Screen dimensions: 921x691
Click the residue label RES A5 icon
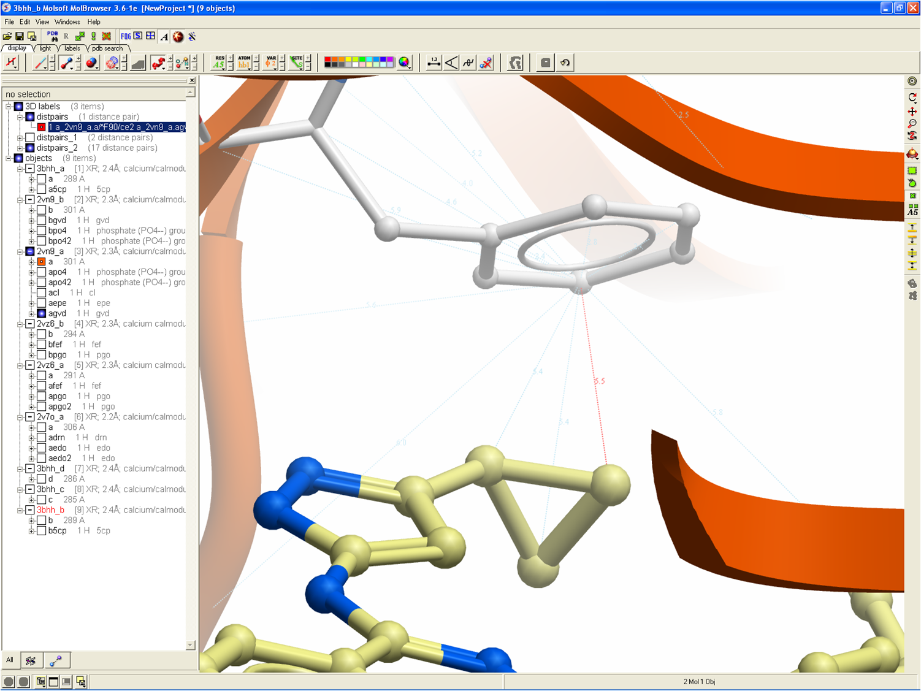219,63
